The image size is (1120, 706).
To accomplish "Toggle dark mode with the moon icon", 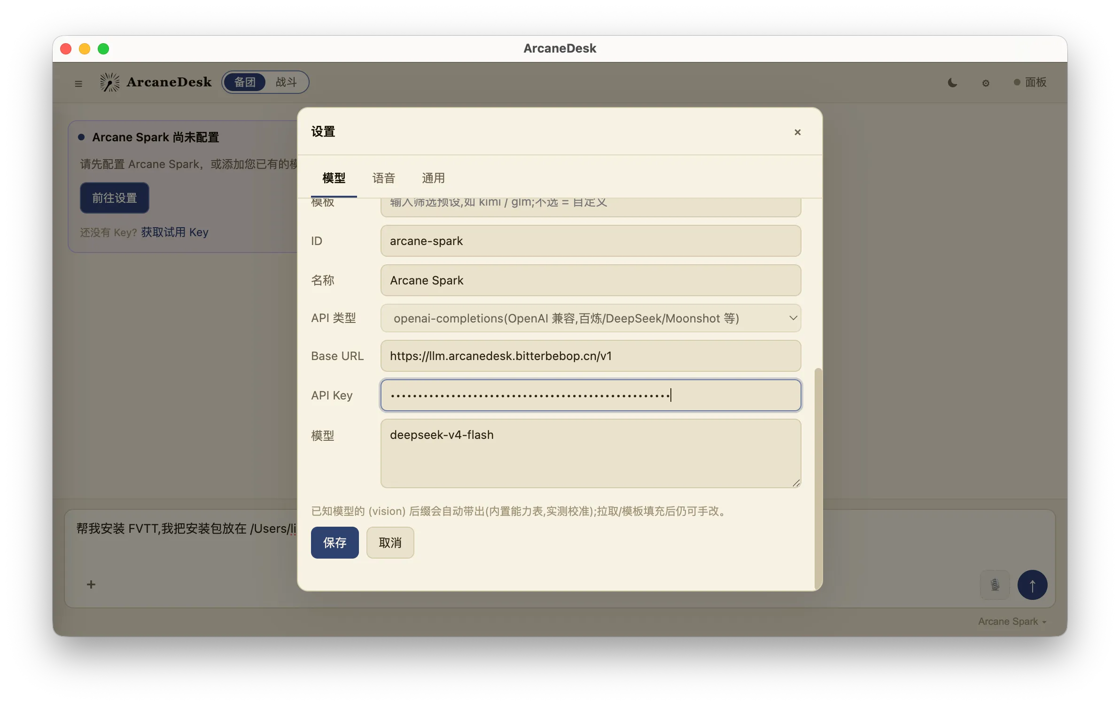I will (952, 83).
